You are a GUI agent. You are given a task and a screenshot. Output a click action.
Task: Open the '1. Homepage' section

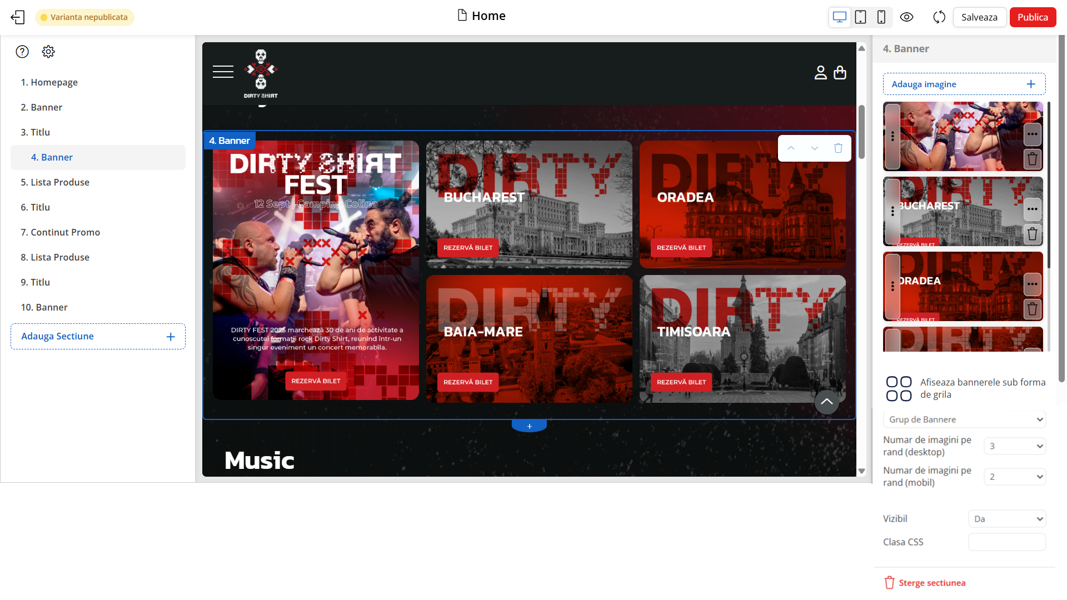click(49, 82)
